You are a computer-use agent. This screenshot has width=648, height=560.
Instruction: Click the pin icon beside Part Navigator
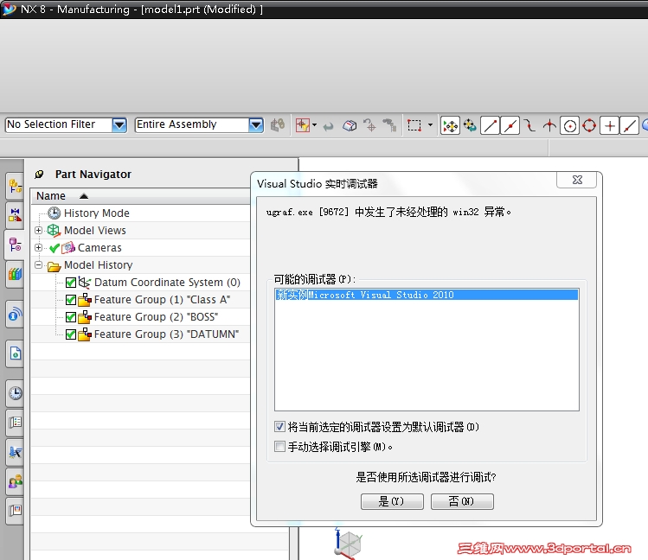click(x=39, y=175)
